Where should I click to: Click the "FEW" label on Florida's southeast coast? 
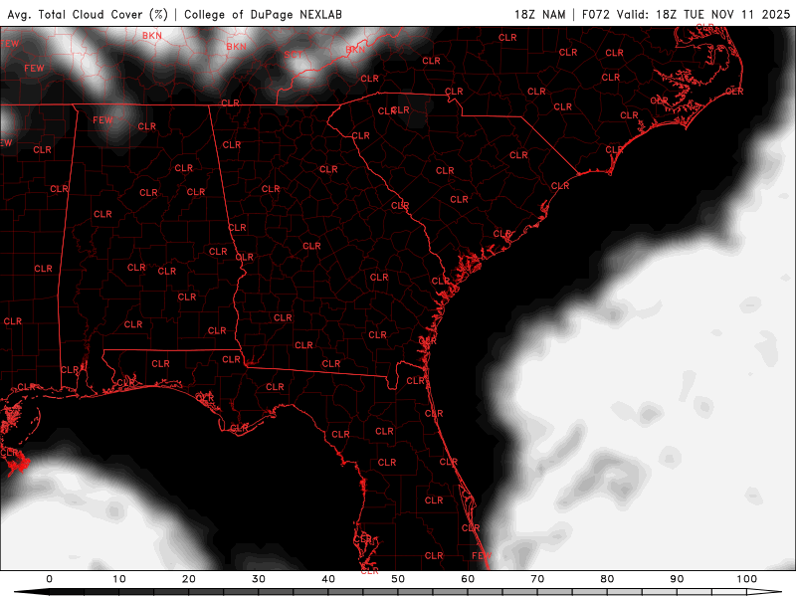[x=481, y=555]
